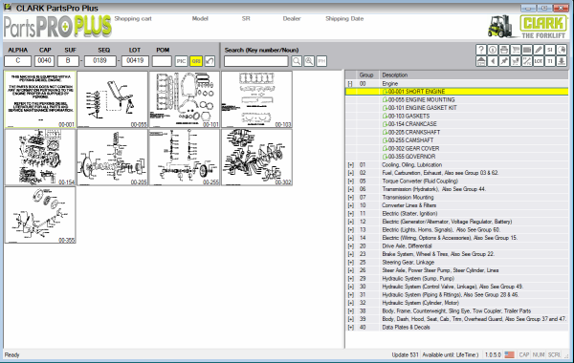Viewport: 574px width, 363px height.
Task: Open thumbnail 00-103 gaskets diagram
Action: click(256, 99)
